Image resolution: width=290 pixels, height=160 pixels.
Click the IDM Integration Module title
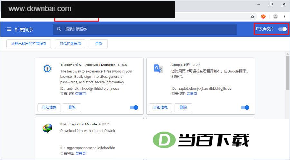tap(78, 124)
